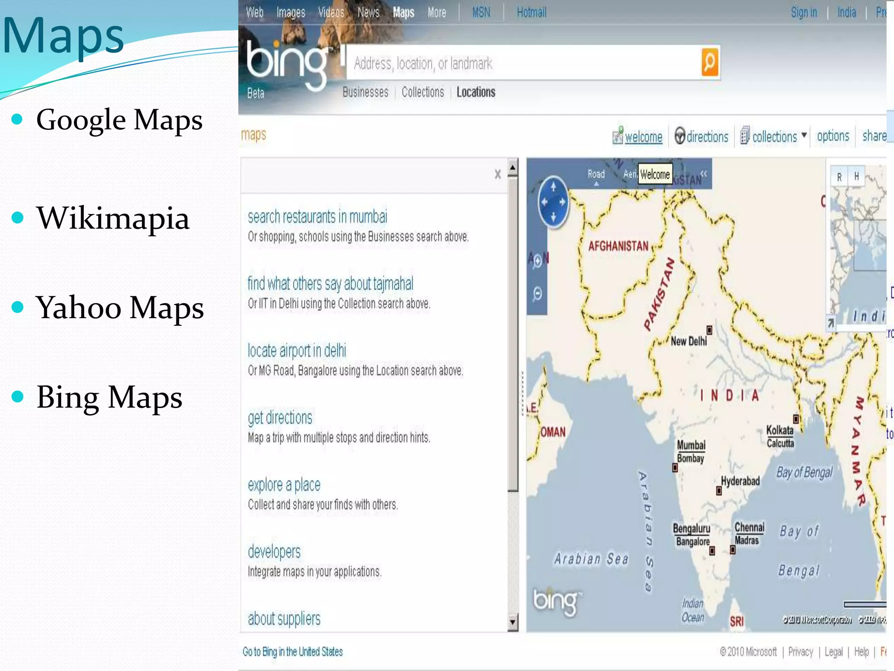Viewport: 894px width, 671px height.
Task: Click the India region link
Action: (846, 12)
